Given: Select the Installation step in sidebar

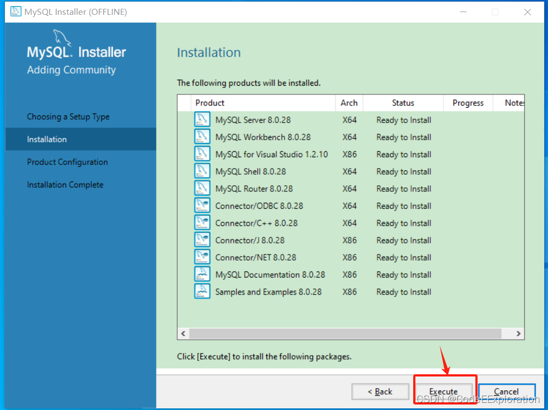Looking at the screenshot, I should click(81, 139).
